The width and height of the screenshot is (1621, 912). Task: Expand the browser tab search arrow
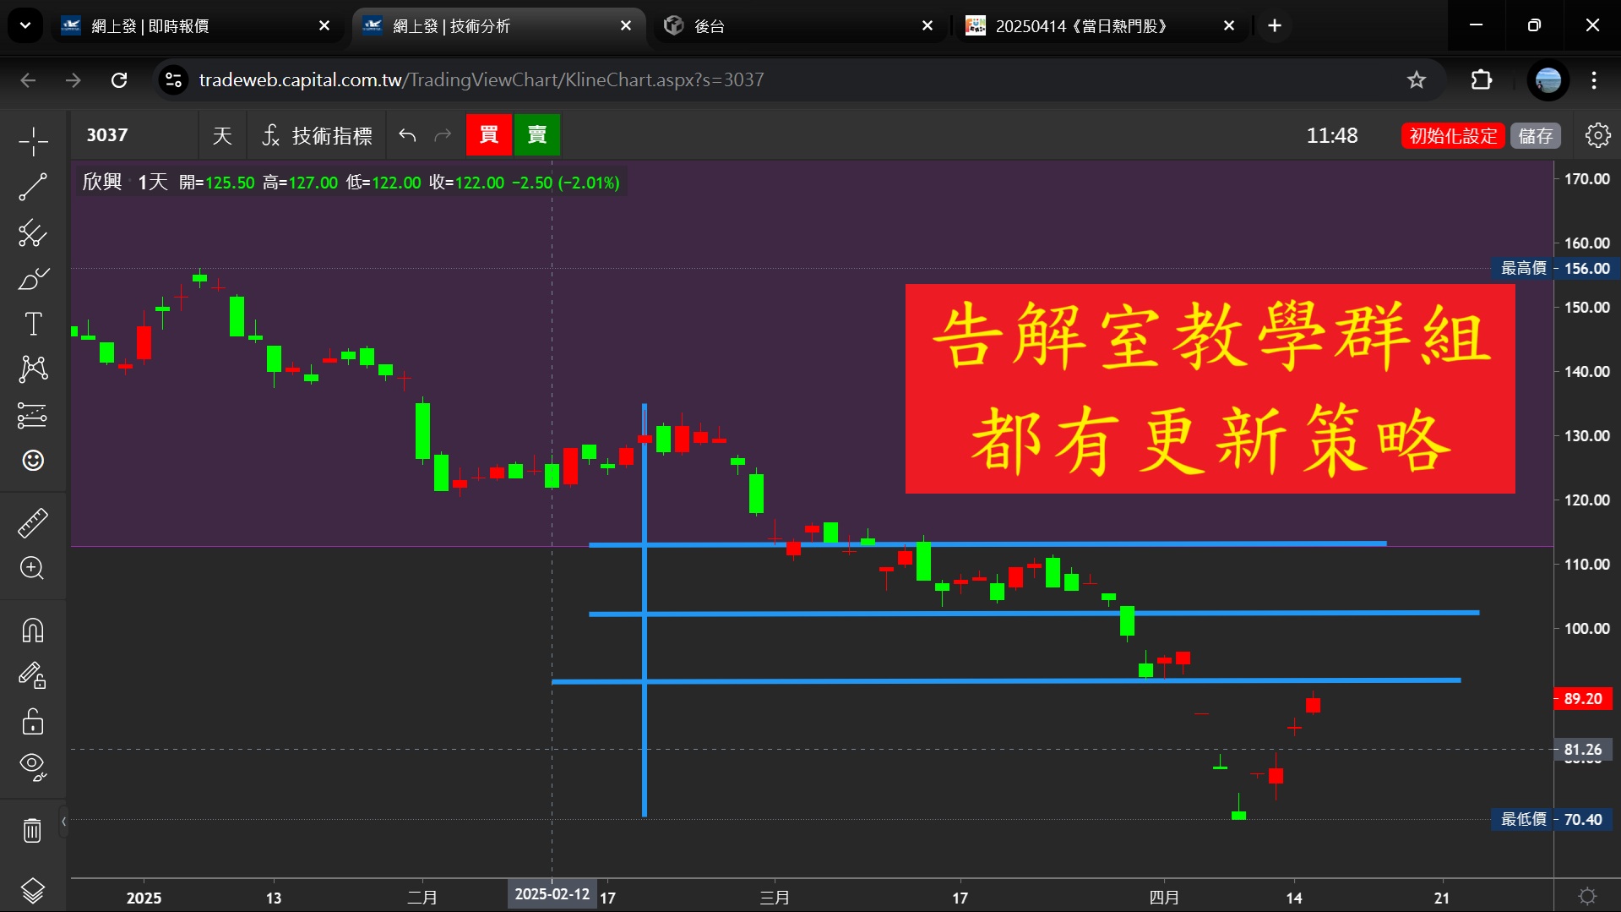click(x=25, y=25)
